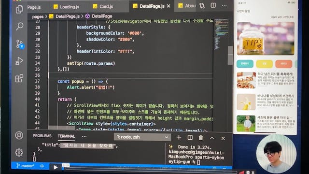Click the pages breadcrumb segment
Viewport: 309px width, 174px height.
[38, 16]
